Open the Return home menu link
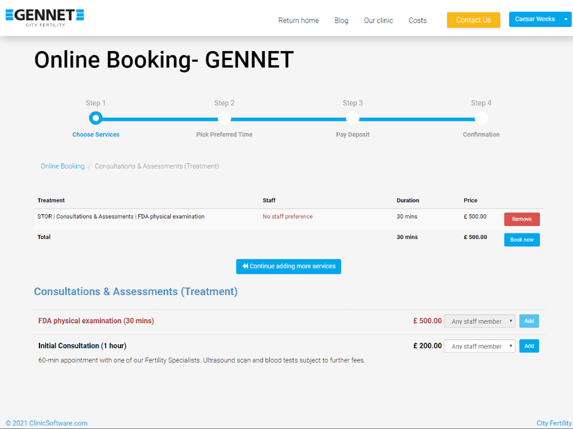The height and width of the screenshot is (429, 573). point(299,21)
